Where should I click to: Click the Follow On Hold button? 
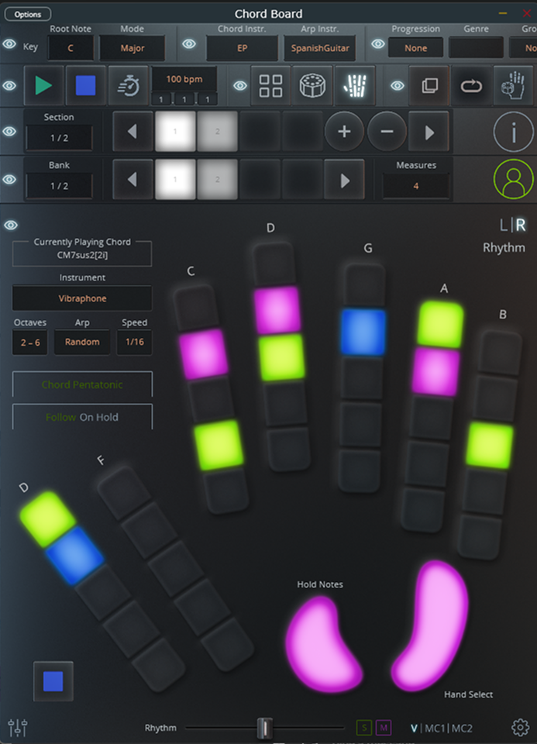click(x=82, y=417)
